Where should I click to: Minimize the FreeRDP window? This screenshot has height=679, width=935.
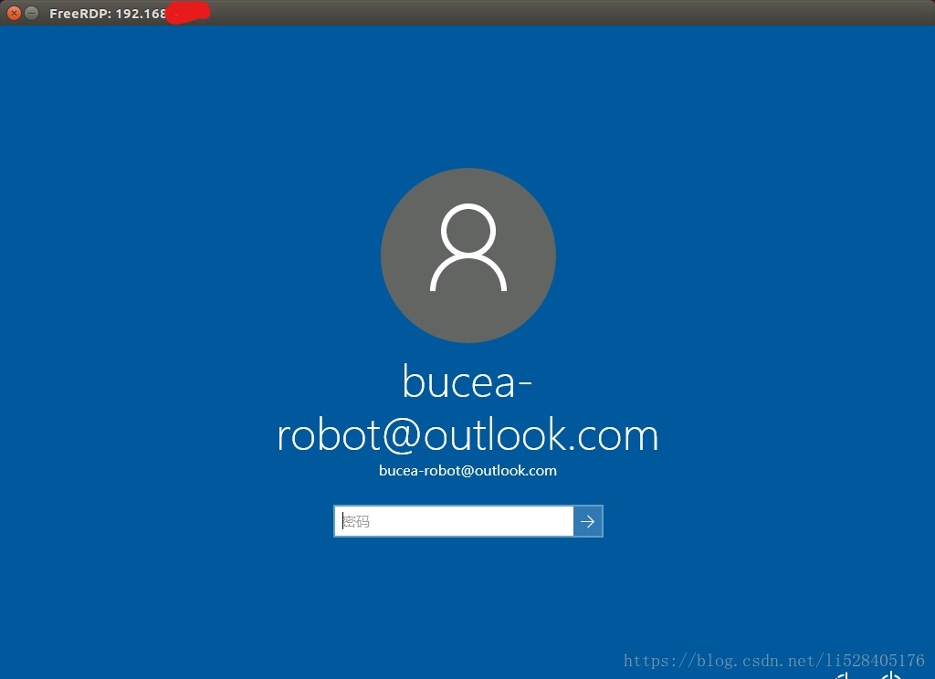(32, 13)
